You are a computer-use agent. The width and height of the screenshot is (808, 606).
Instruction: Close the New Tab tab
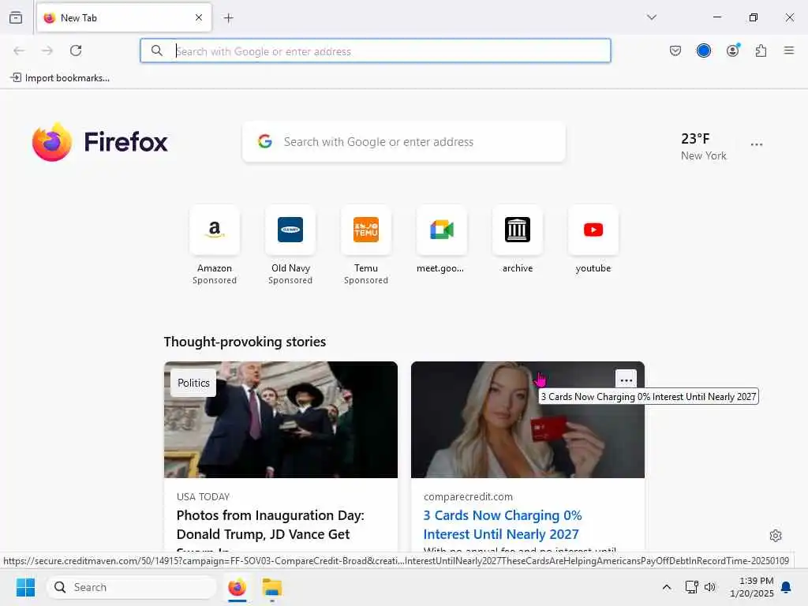coord(199,17)
